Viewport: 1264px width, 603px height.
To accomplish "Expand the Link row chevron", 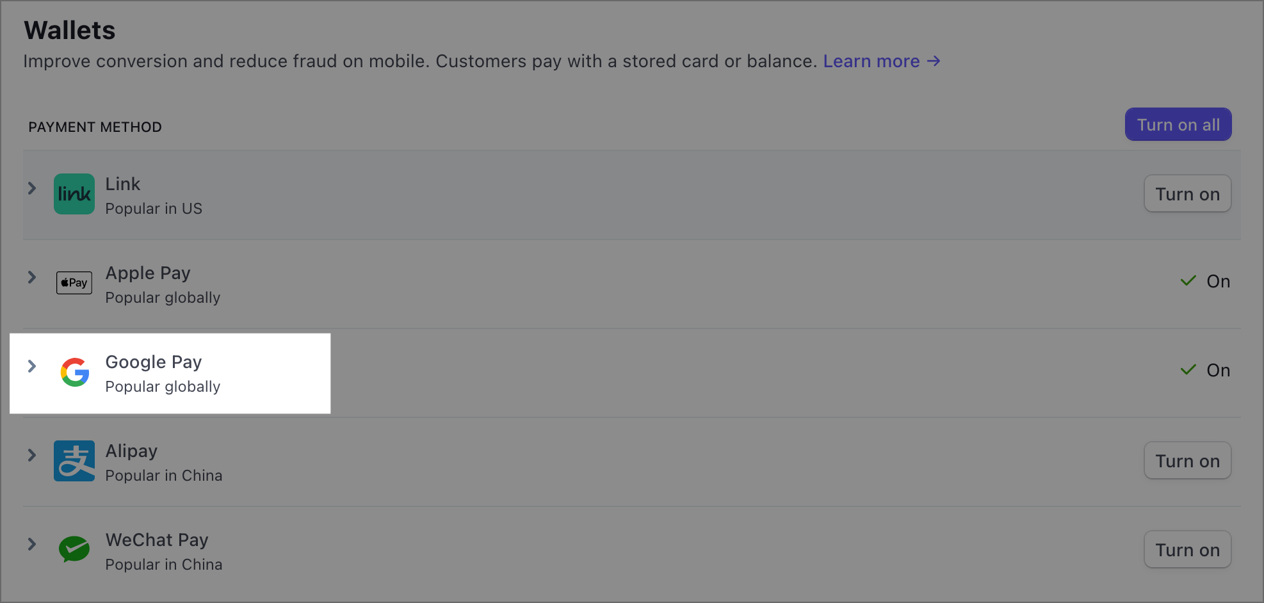I will coord(32,188).
